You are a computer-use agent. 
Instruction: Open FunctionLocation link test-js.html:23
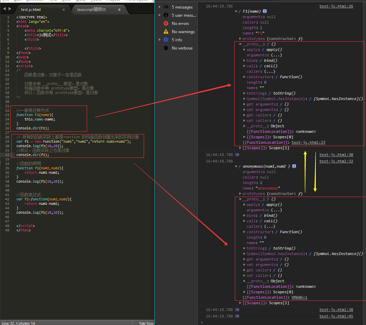pos(308,142)
